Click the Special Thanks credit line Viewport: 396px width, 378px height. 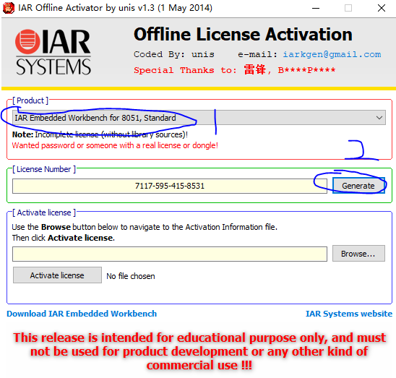(235, 69)
